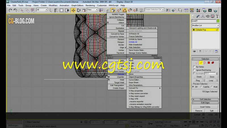Open the Select by Name tool
The height and width of the screenshot is (128, 227).
point(56,10)
